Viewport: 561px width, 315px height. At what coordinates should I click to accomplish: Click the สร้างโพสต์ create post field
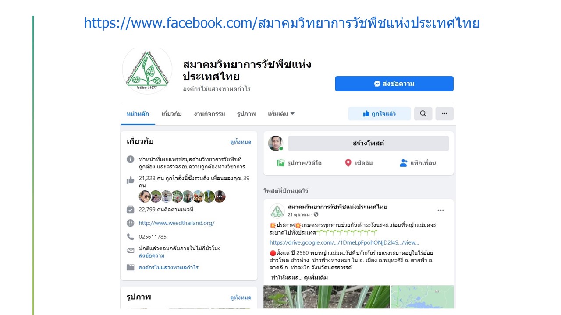pyautogui.click(x=369, y=143)
